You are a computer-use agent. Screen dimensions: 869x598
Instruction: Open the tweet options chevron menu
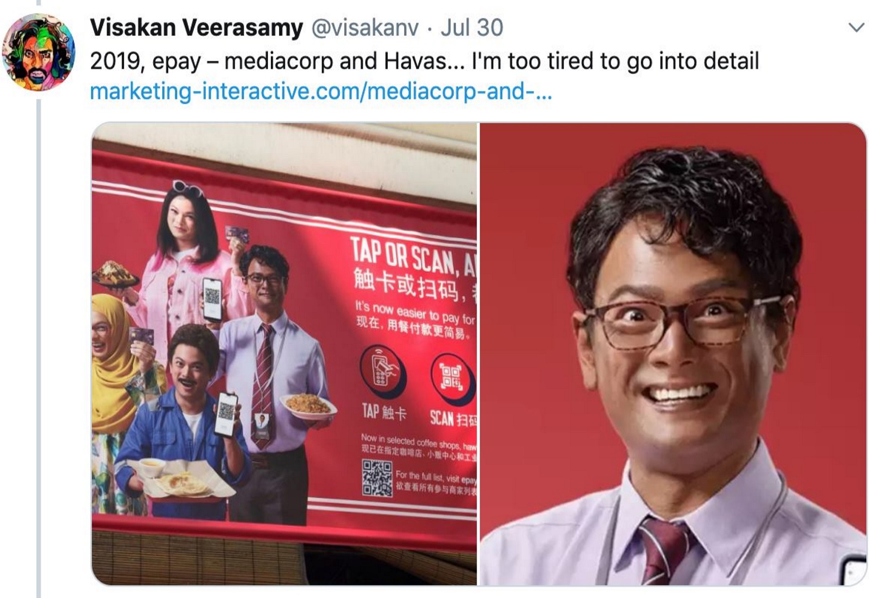click(x=856, y=28)
